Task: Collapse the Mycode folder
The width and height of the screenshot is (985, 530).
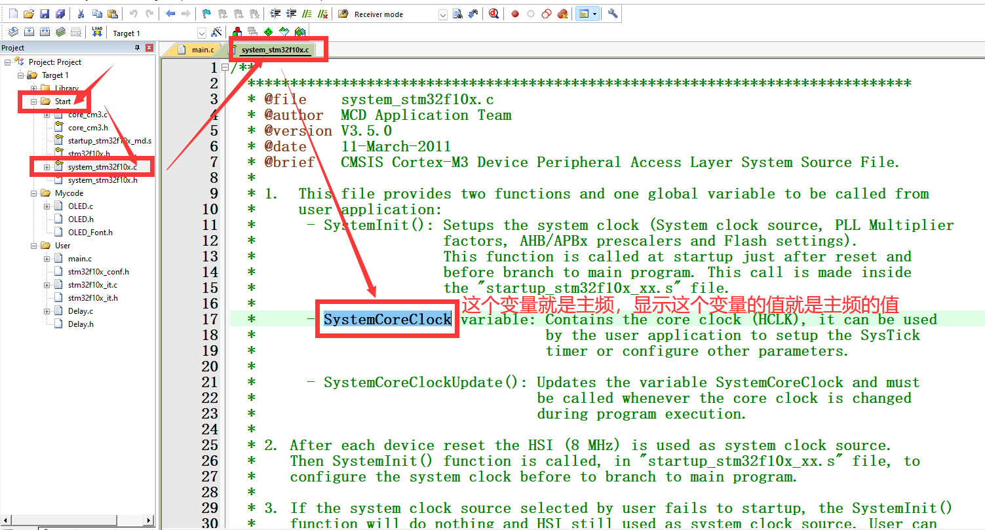Action: [x=34, y=193]
